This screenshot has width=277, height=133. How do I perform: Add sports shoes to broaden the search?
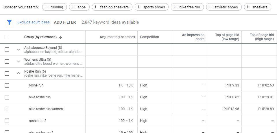(x=152, y=7)
